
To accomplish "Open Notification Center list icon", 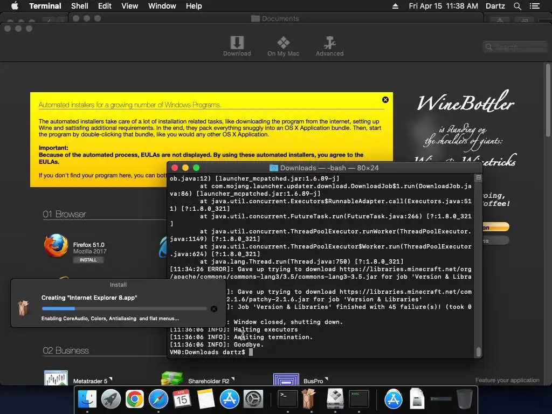I will 534,6.
